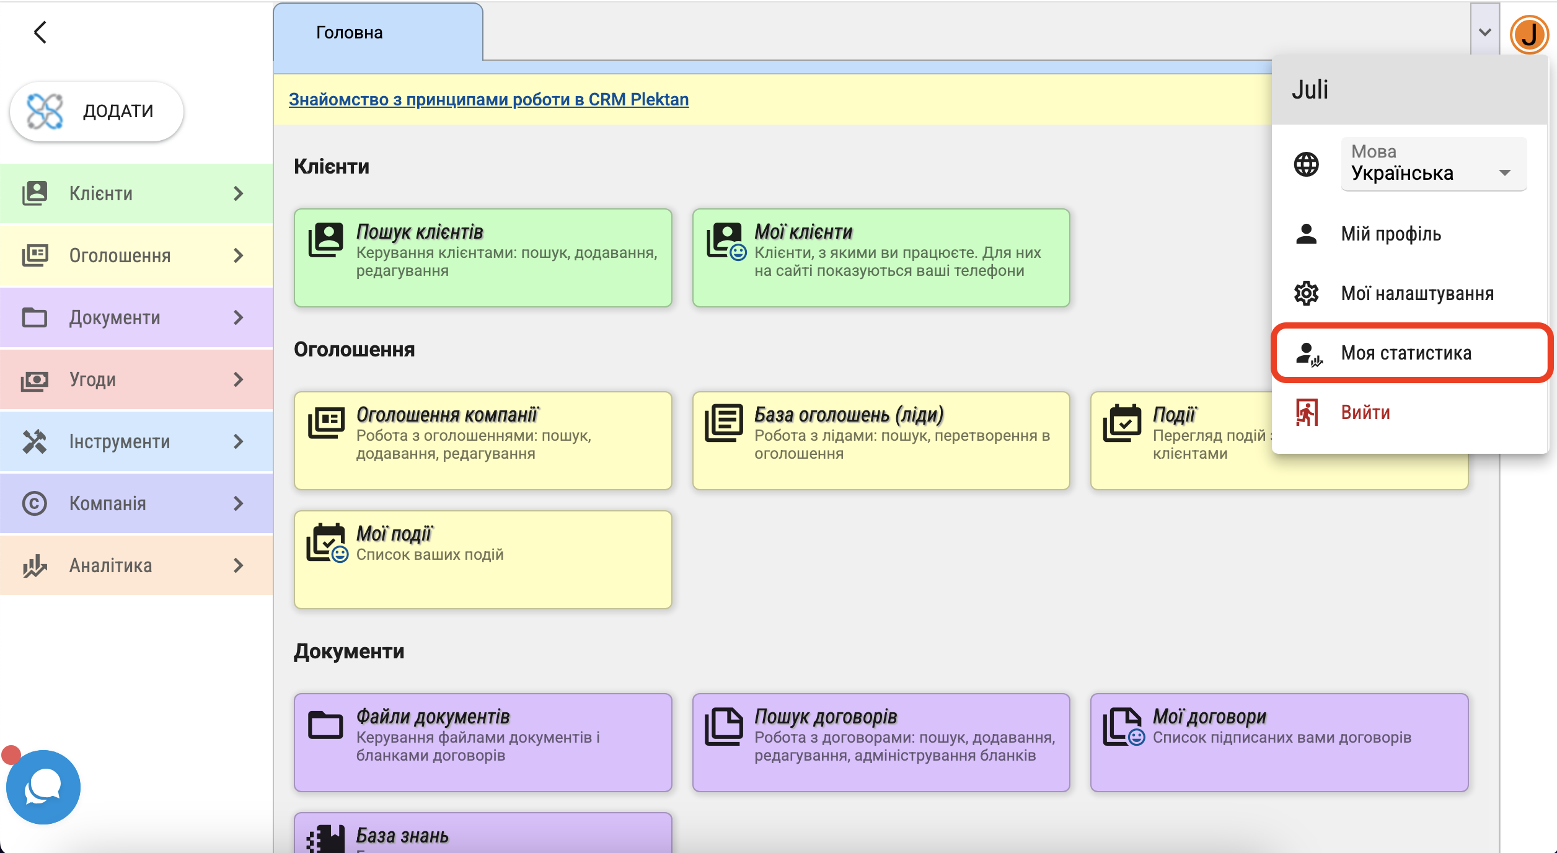
Task: Click the Пошук клієнтів card icon
Action: [x=326, y=241]
